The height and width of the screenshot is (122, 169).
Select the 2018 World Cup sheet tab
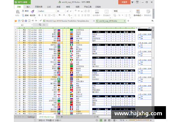coord(46,117)
